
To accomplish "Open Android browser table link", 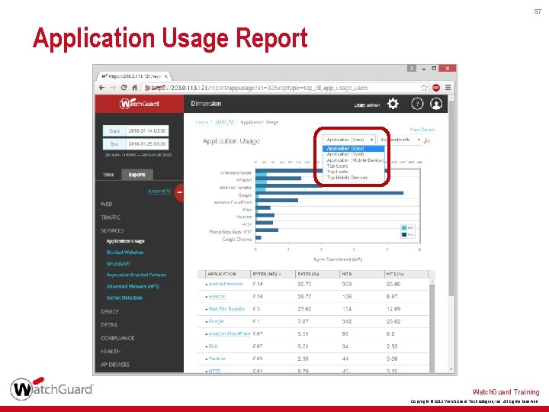I will (226, 284).
